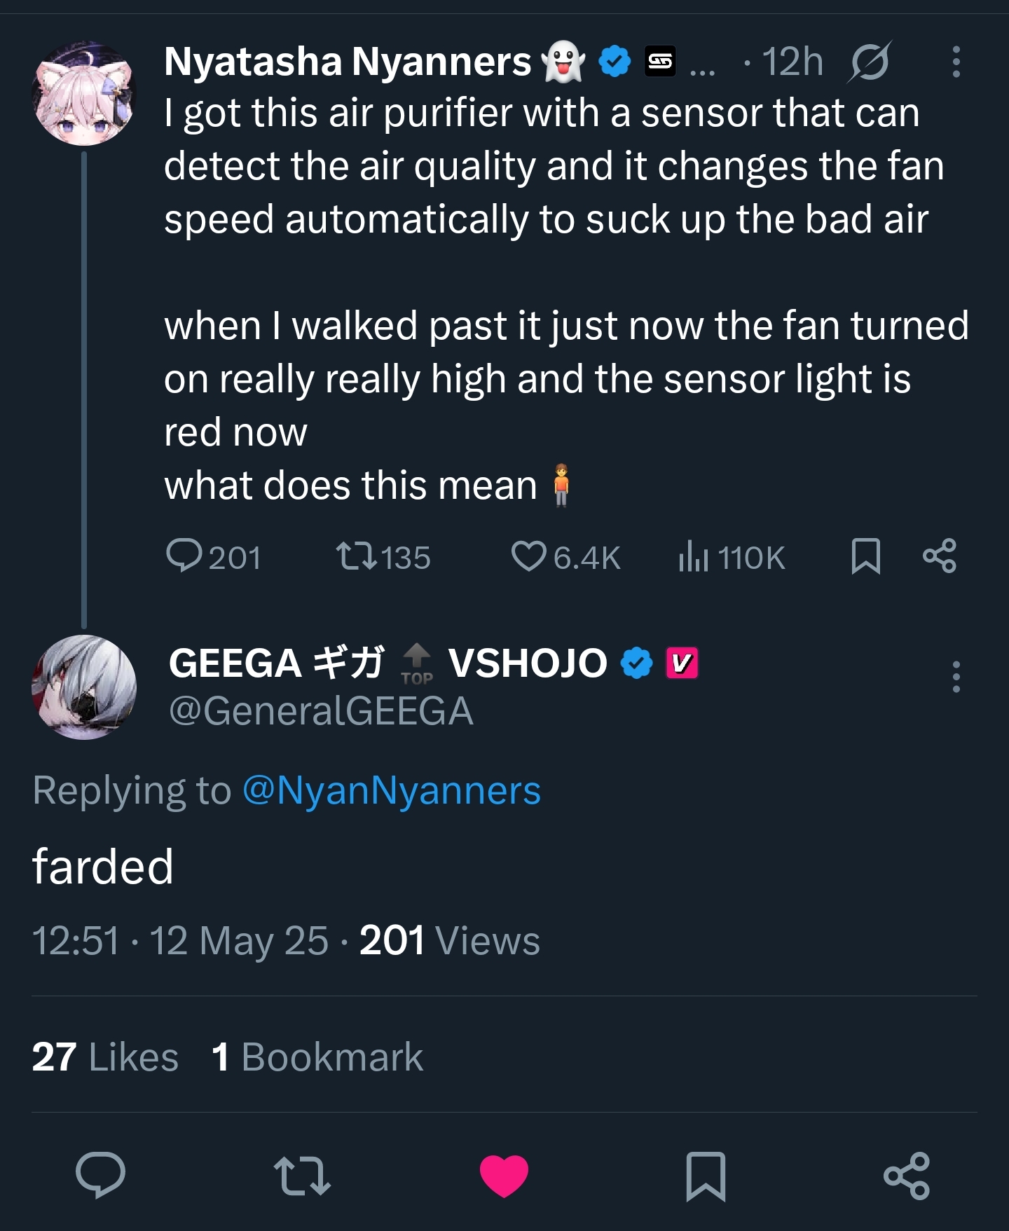1009x1231 pixels.
Task: Open GEEGA reply more options menu
Action: point(956,677)
